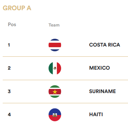Open the MEXICO team name
The image size is (128, 125).
(x=99, y=68)
